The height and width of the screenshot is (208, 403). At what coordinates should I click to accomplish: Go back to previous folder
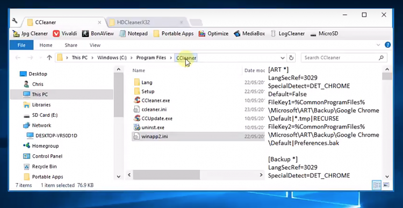click(18, 58)
